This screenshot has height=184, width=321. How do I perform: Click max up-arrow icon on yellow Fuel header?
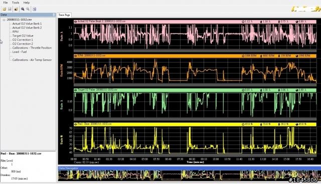(x=261, y=124)
